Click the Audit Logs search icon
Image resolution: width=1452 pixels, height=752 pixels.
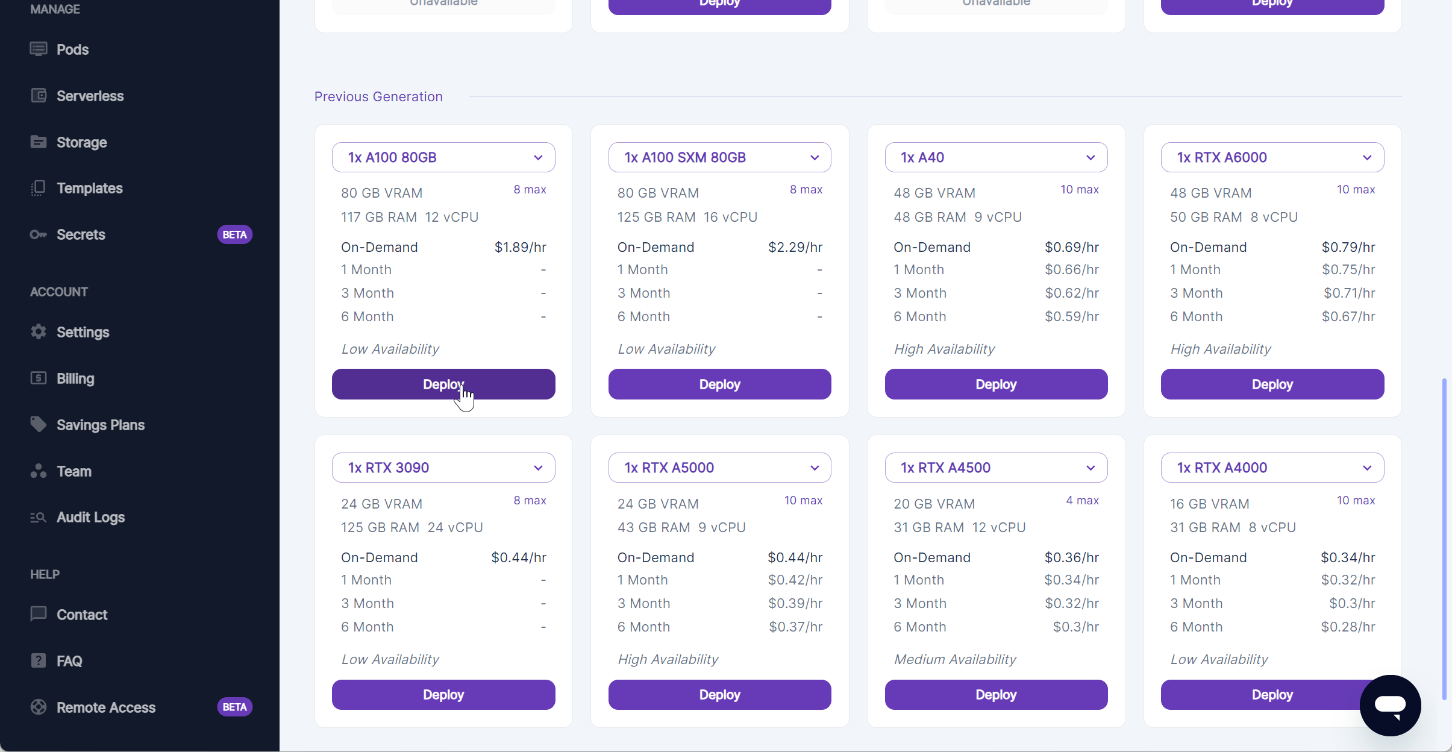tap(39, 517)
